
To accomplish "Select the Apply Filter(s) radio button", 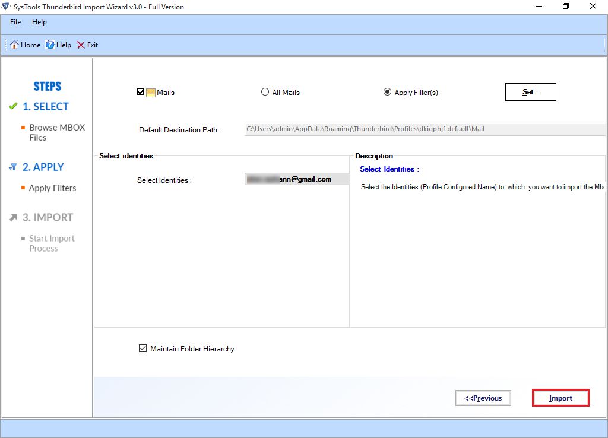I will point(387,92).
